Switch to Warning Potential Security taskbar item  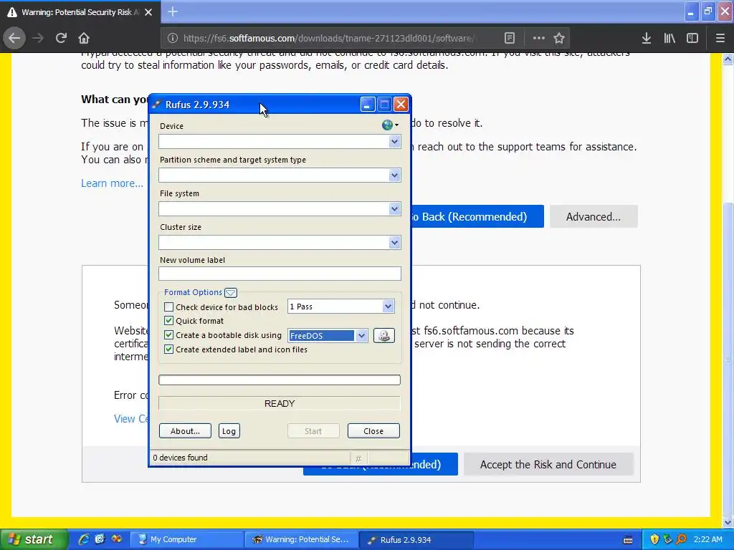302,539
